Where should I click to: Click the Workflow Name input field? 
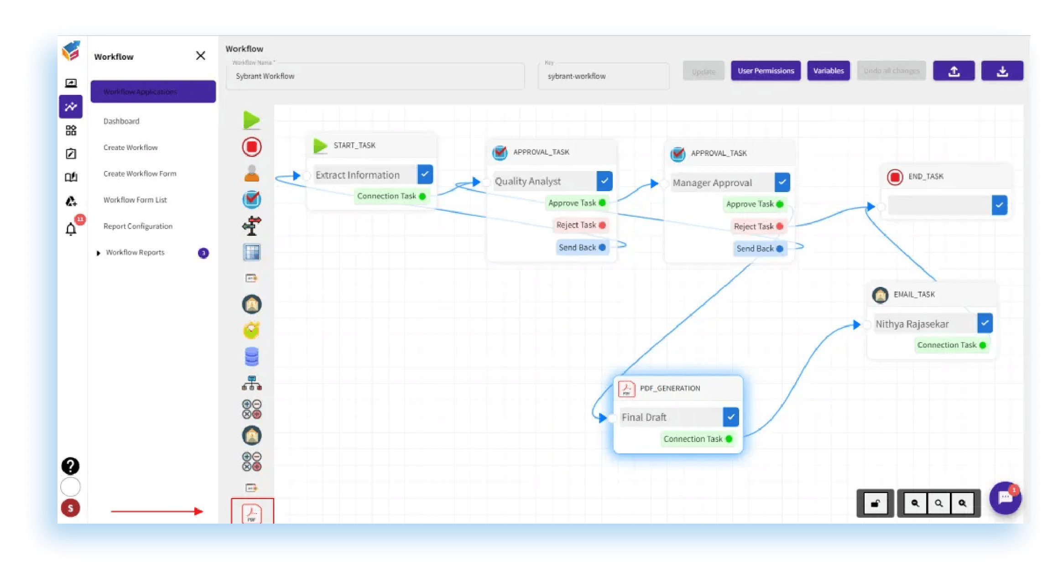(x=375, y=76)
